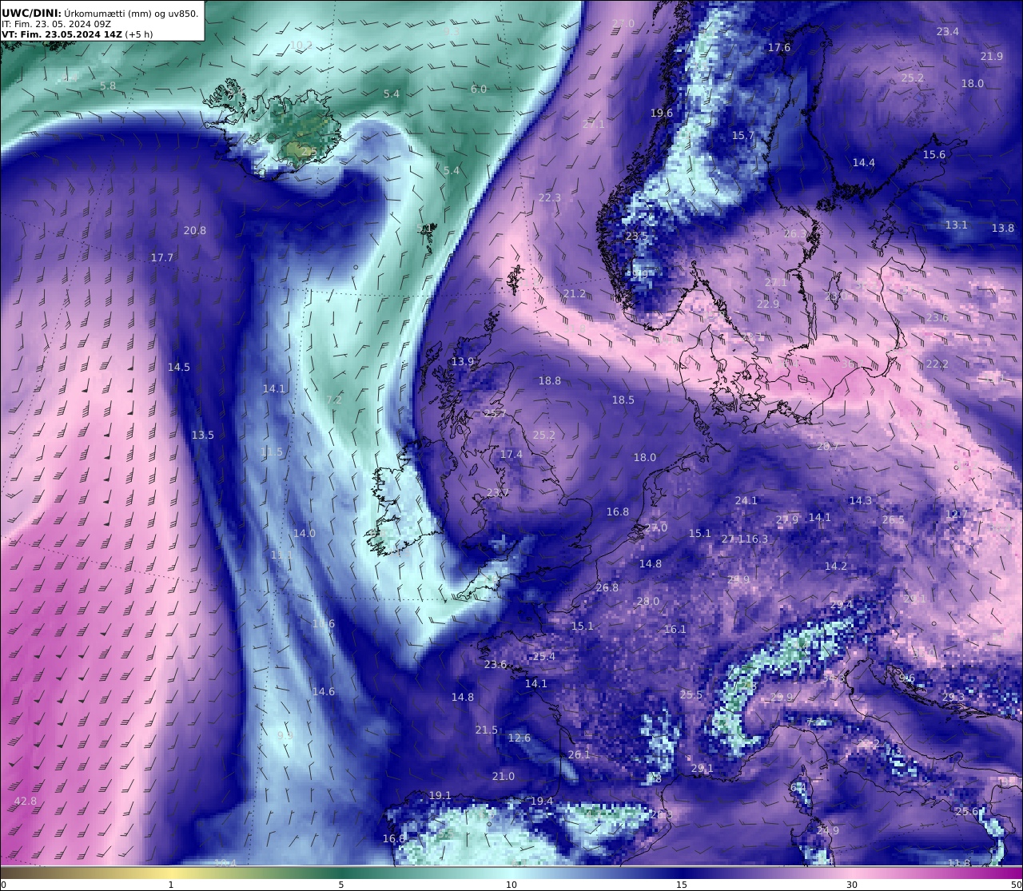This screenshot has height=891, width=1023.
Task: Click the 25.4 value label
Action: pyautogui.click(x=544, y=656)
